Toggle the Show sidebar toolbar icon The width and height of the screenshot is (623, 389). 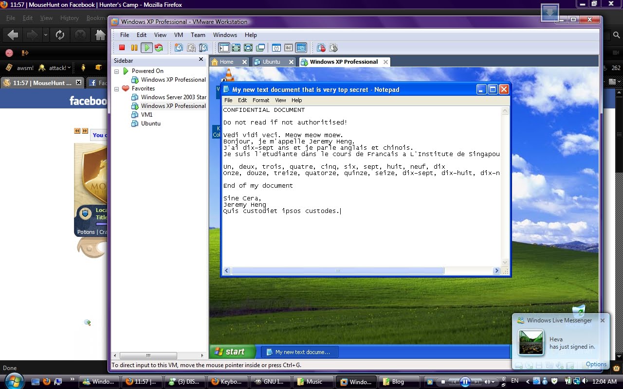tap(224, 48)
